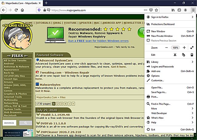Open TUTORIALS nav link
197x140 pixels.
point(43,23)
